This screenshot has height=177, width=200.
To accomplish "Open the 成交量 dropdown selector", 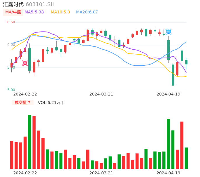I will coord(22,103).
